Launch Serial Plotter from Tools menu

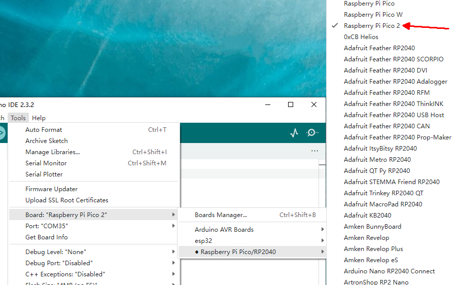pyautogui.click(x=93, y=174)
